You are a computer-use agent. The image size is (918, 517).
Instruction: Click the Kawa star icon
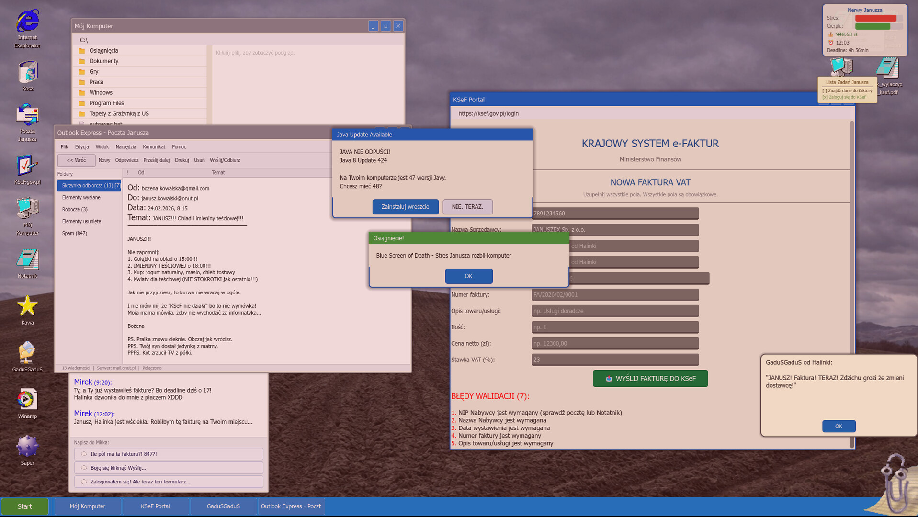[x=27, y=306]
